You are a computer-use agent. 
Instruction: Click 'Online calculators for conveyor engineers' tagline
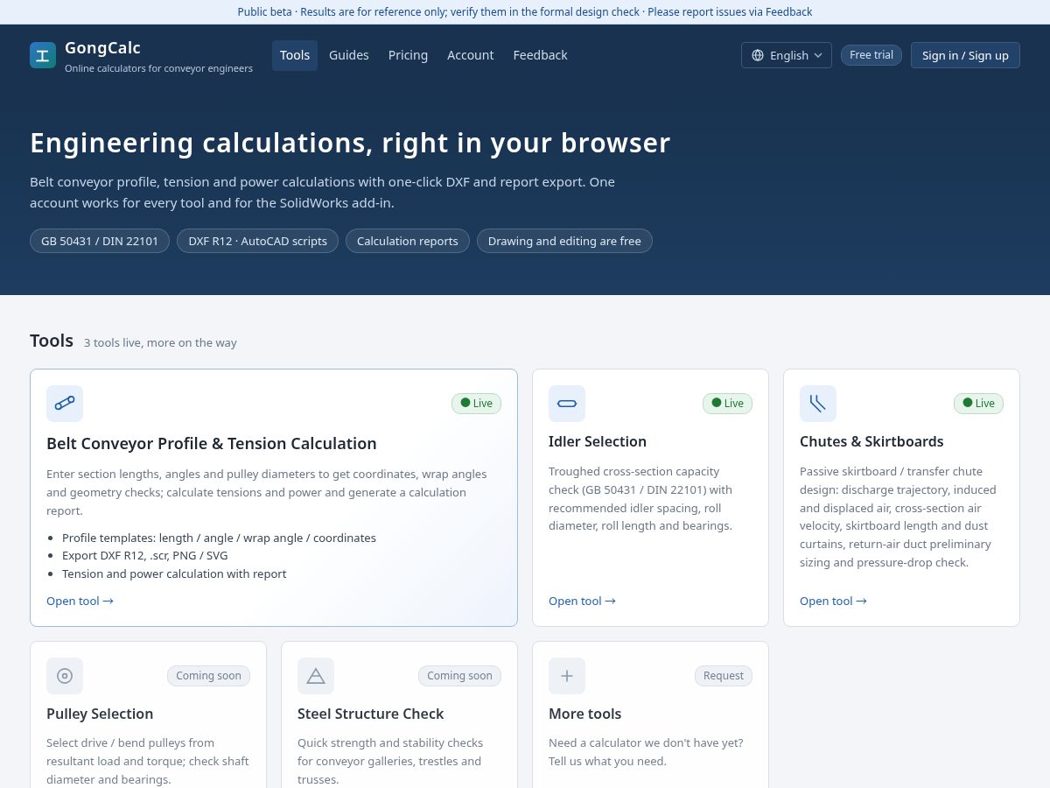(x=158, y=68)
